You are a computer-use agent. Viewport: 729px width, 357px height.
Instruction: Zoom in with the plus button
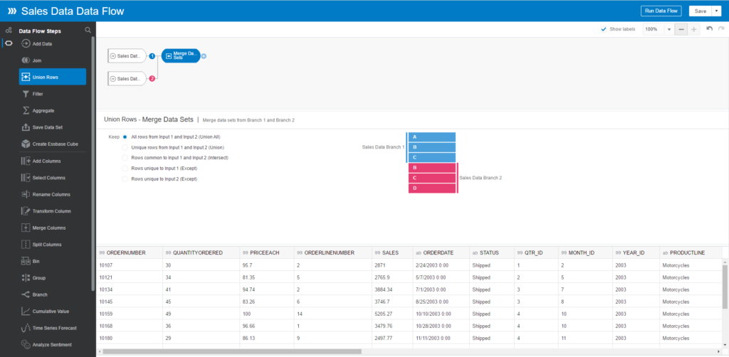coord(693,29)
